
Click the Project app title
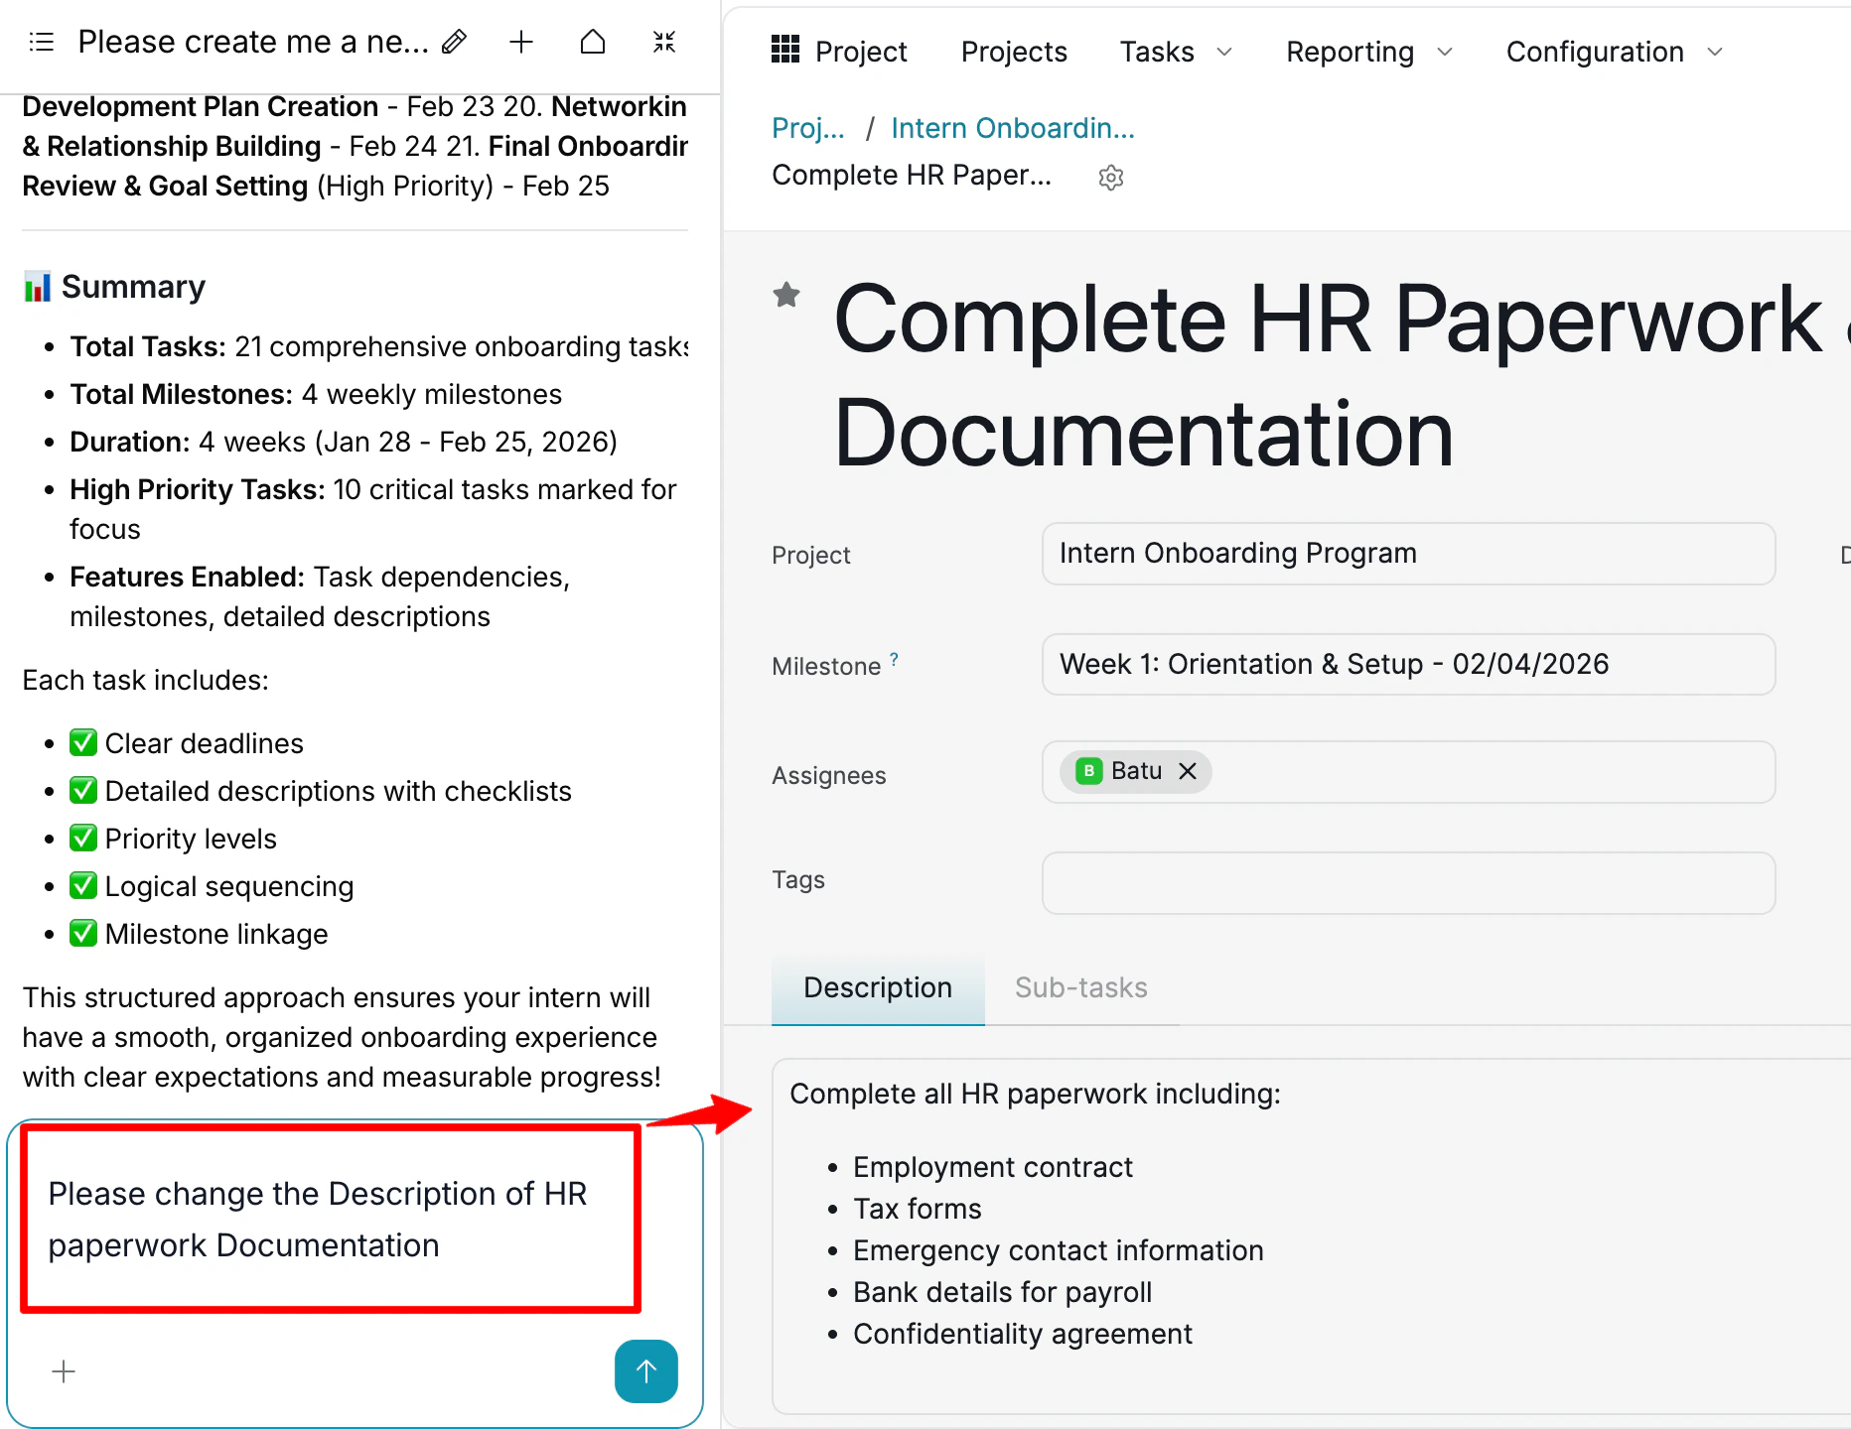861,52
